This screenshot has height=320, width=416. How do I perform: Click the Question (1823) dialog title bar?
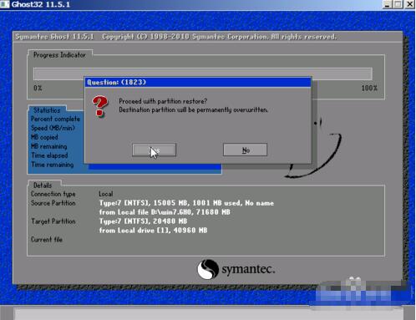pyautogui.click(x=198, y=82)
